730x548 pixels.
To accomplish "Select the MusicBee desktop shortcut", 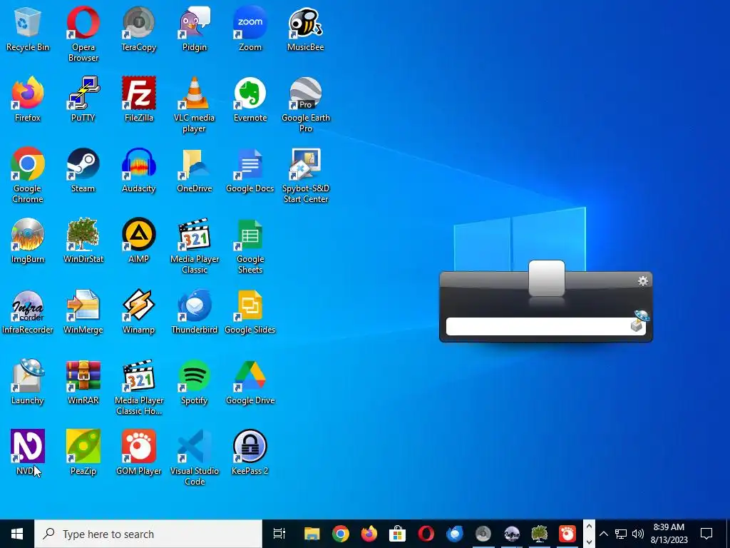I will (305, 29).
